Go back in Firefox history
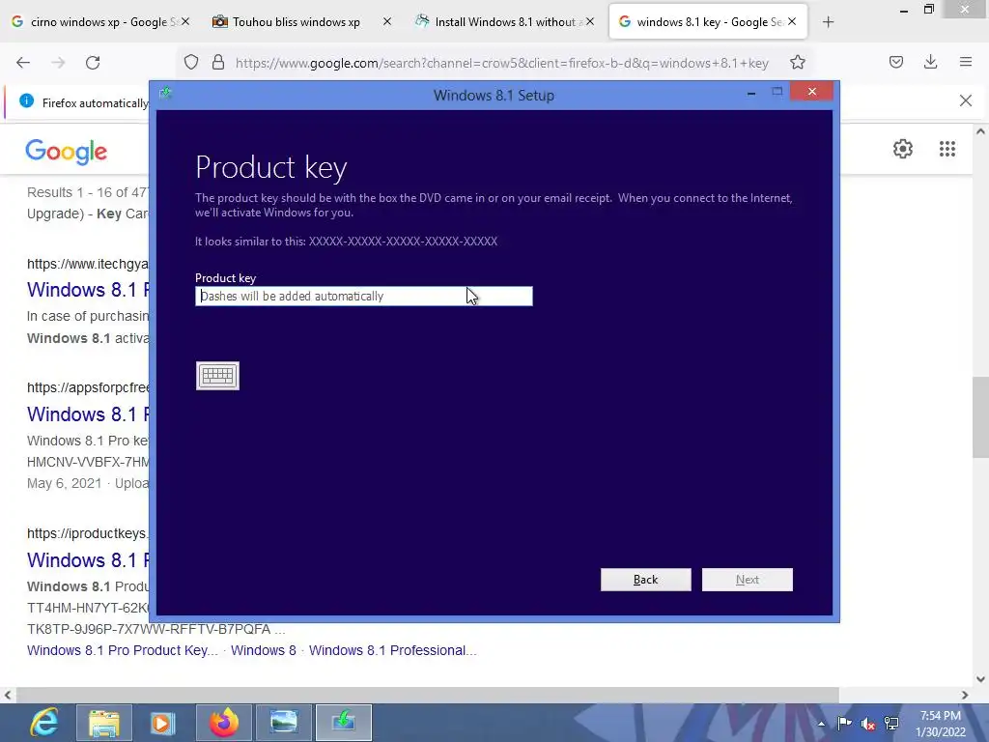Screen dimensions: 989x742 23,63
